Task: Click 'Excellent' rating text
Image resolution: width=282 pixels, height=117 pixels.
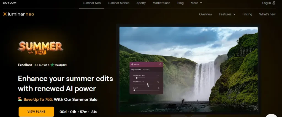Action: pyautogui.click(x=25, y=65)
